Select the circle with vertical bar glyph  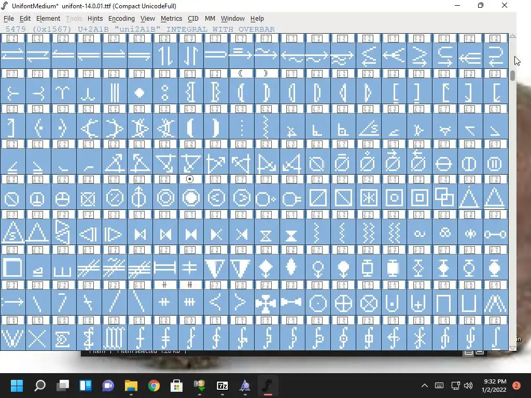(x=470, y=162)
